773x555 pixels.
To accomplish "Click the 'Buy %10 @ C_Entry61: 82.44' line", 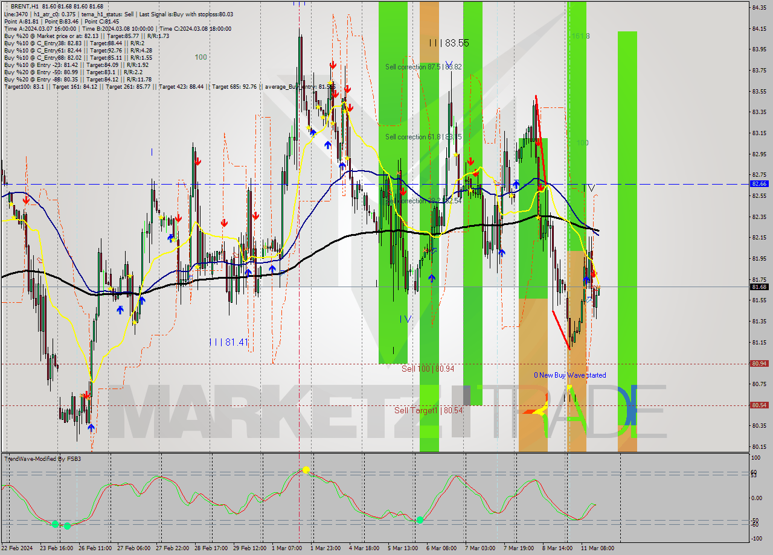I will coord(78,50).
